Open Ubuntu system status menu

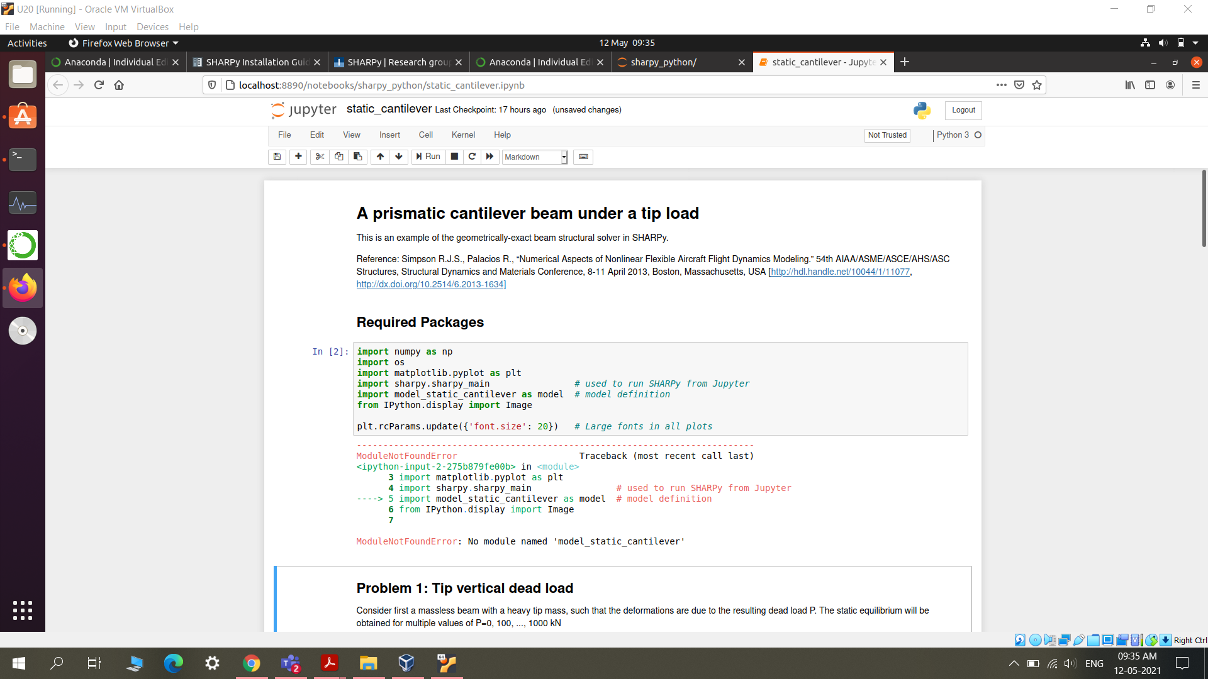click(1170, 43)
